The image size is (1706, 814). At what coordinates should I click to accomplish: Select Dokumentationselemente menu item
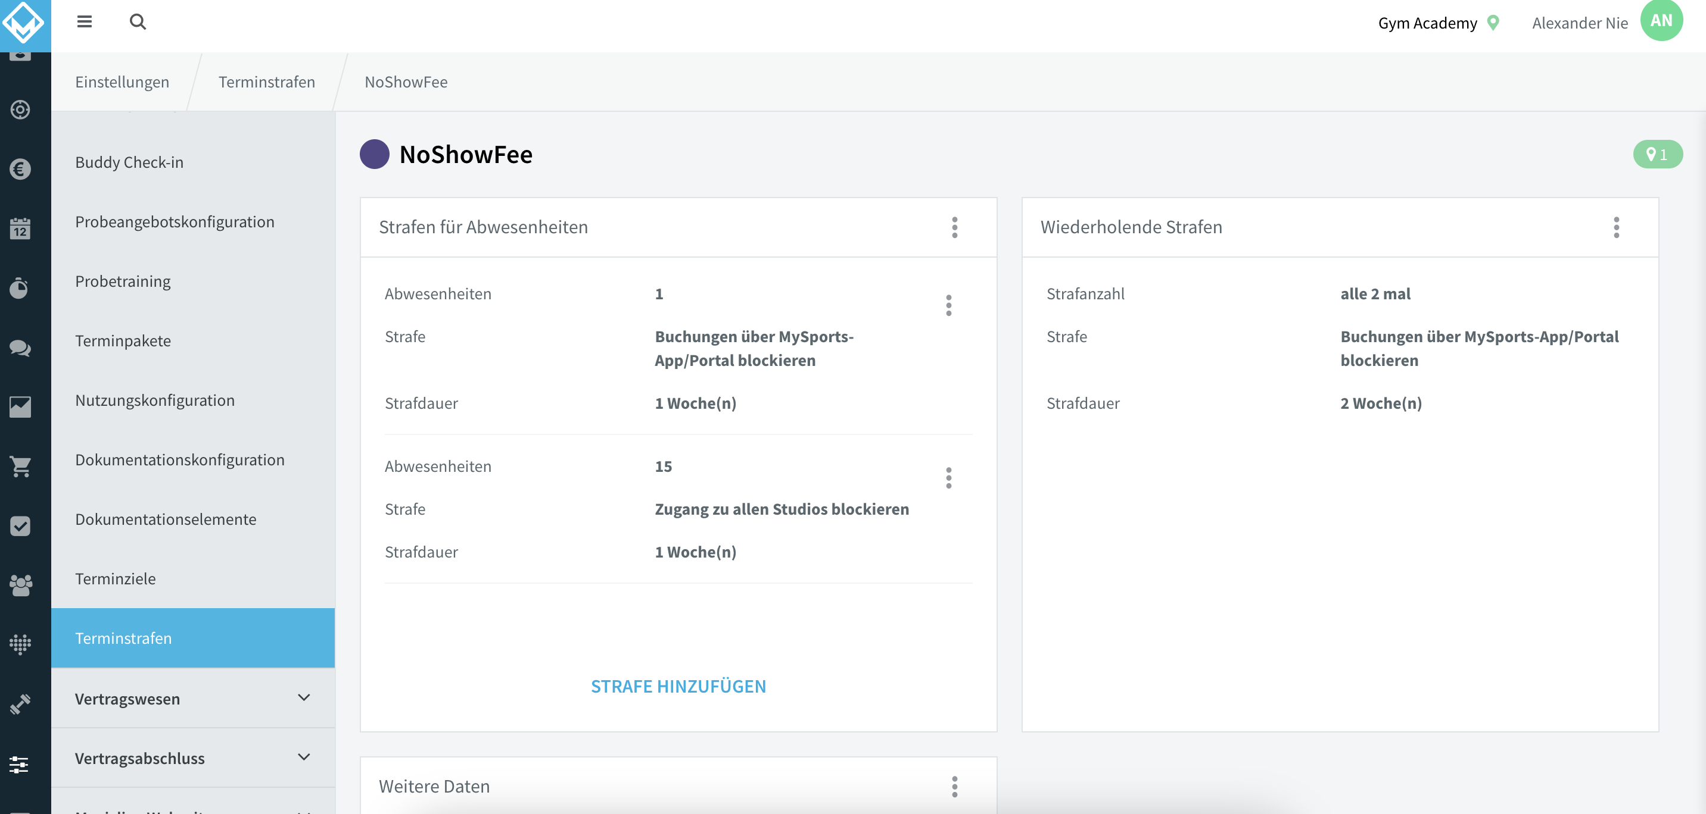pyautogui.click(x=193, y=519)
